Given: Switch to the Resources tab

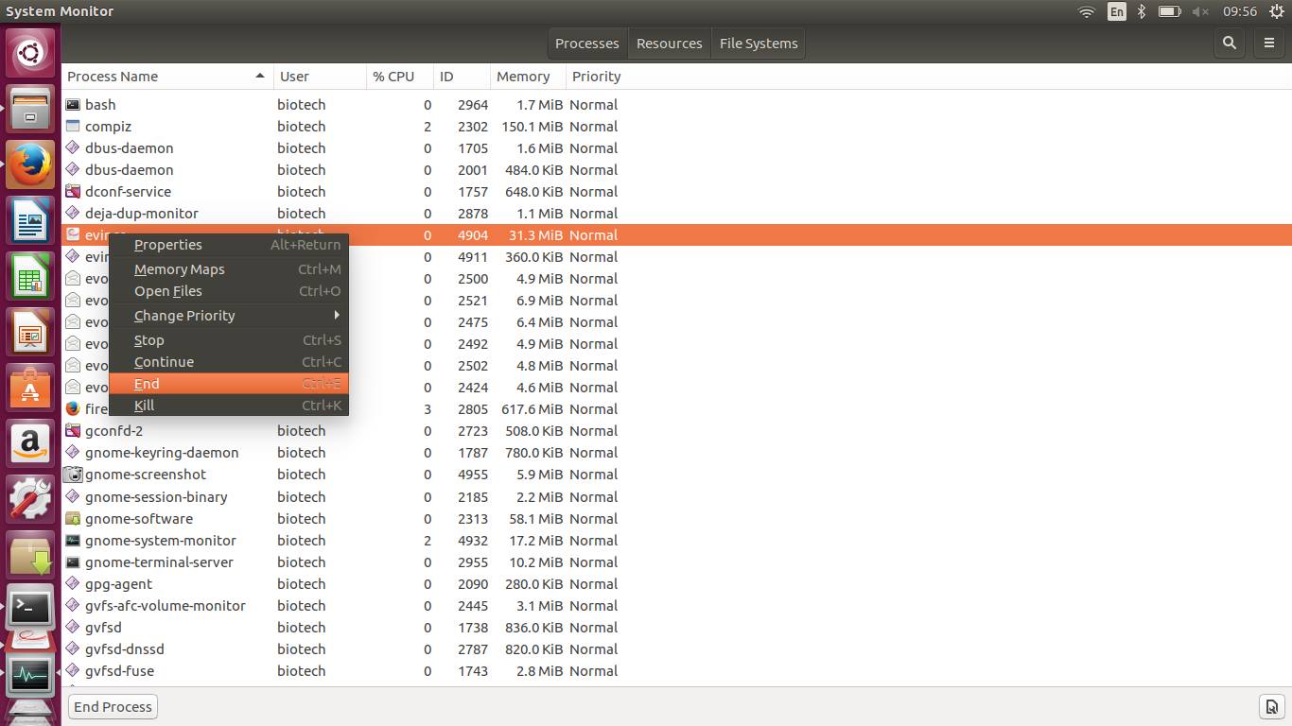Looking at the screenshot, I should [x=669, y=43].
